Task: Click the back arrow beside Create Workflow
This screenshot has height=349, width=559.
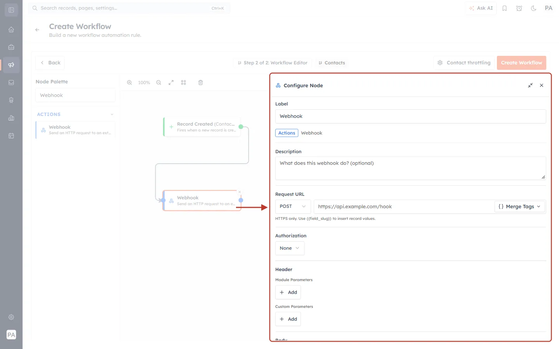Action: click(37, 30)
